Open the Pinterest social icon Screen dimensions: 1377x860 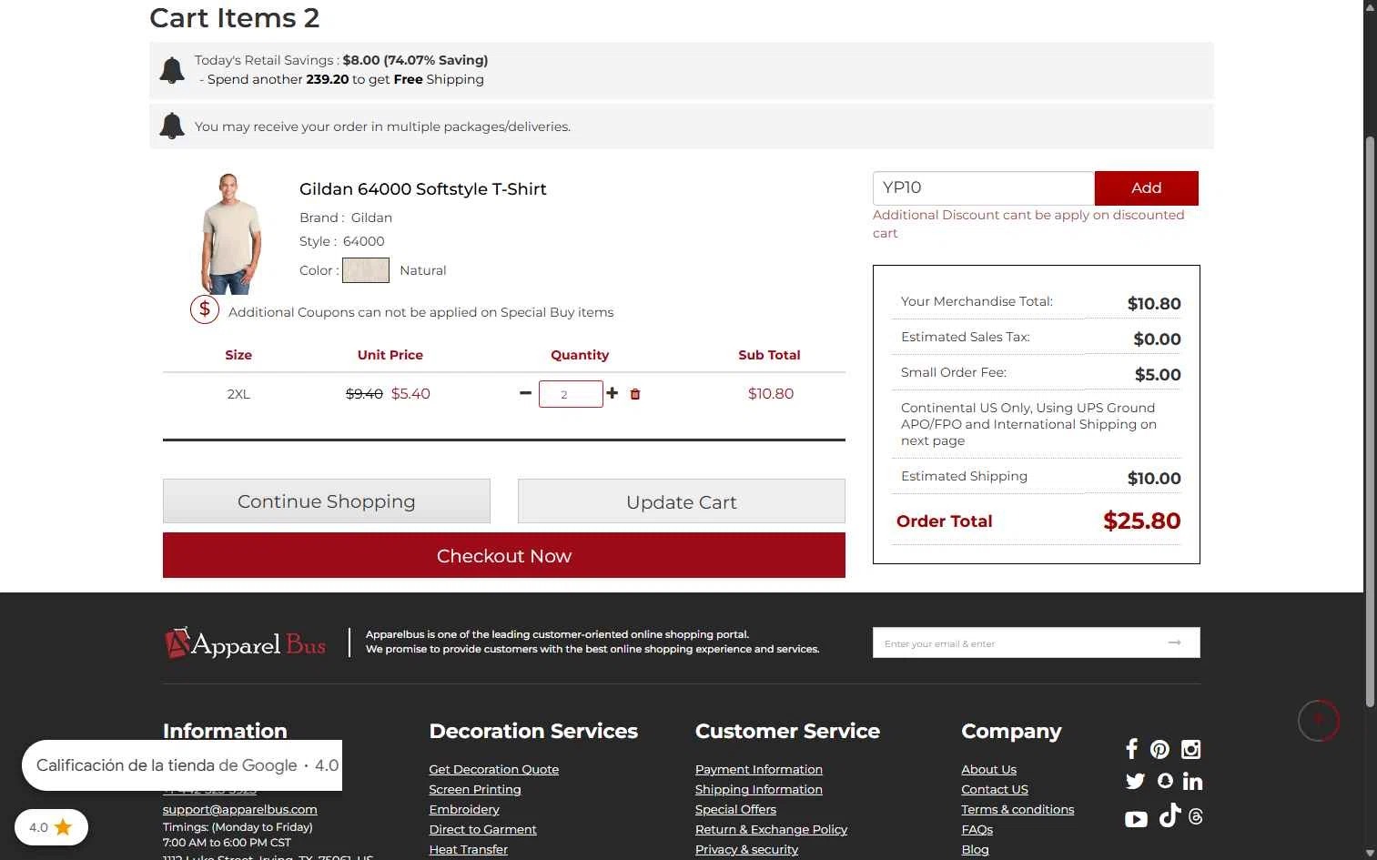(x=1159, y=749)
